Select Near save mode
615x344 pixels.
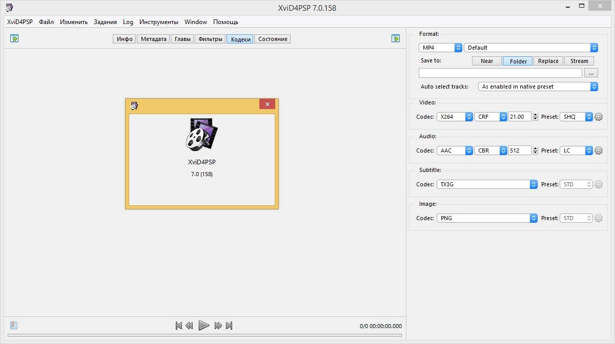[x=487, y=61]
